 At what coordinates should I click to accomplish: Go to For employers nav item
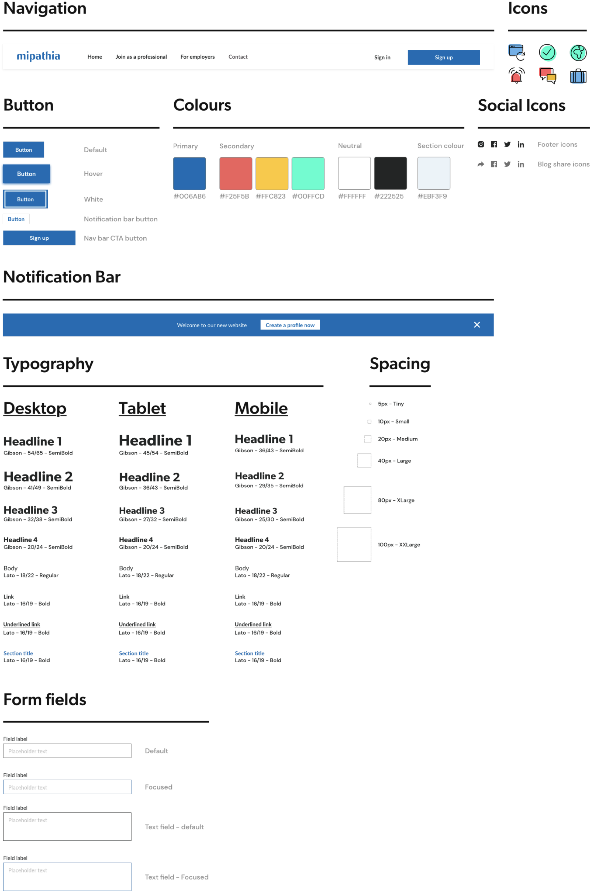(197, 57)
